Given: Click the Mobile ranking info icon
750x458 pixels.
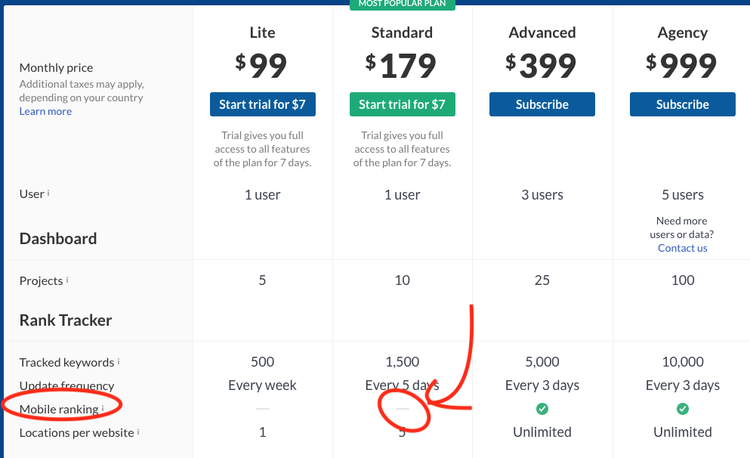Looking at the screenshot, I should [103, 408].
